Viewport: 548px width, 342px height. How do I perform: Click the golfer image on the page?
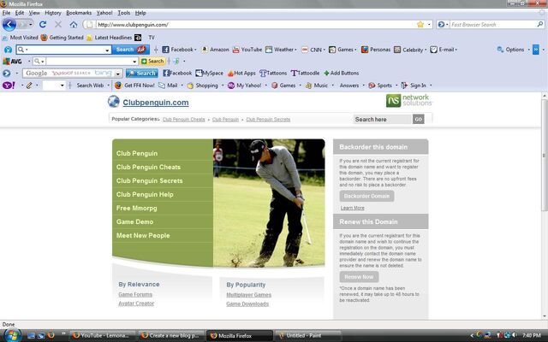coord(269,203)
